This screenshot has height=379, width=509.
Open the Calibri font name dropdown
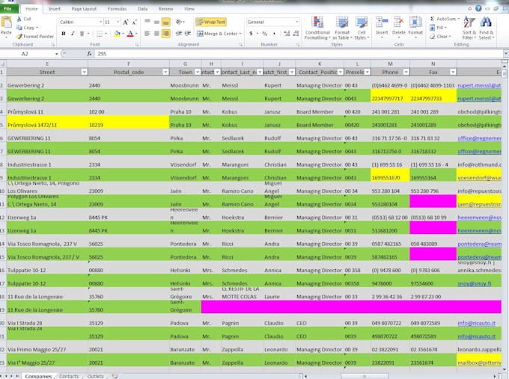[100, 22]
